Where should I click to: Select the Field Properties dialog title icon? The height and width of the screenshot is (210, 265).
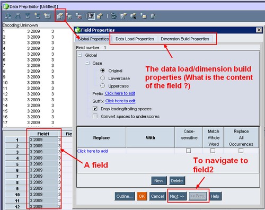[x=77, y=30]
